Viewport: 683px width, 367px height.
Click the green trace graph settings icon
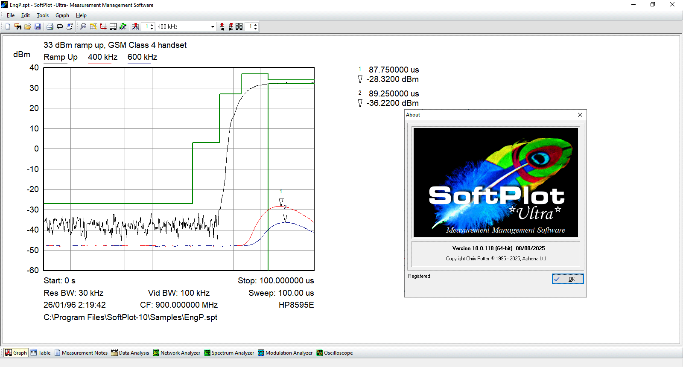123,26
